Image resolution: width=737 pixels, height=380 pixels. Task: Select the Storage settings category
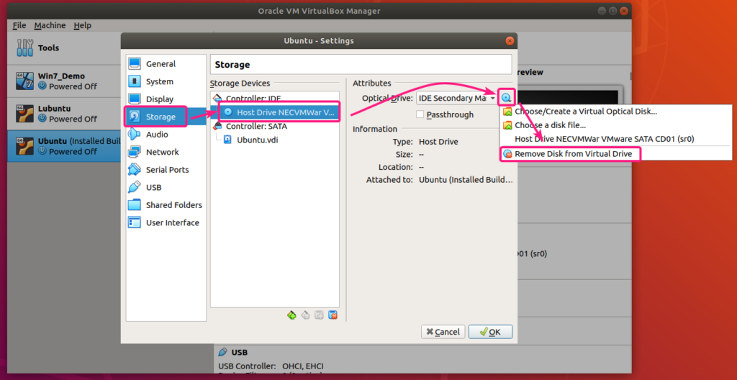coord(166,117)
